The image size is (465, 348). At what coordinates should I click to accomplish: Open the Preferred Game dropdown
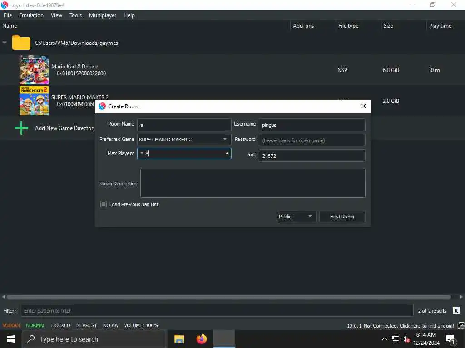184,140
